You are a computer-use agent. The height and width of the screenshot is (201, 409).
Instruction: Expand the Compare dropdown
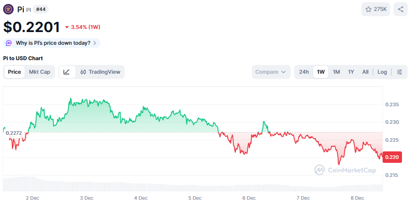tap(271, 72)
